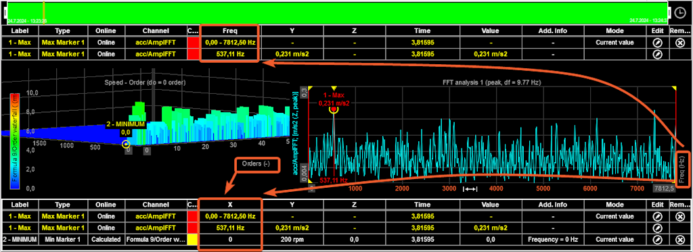Select the 'Calculated' cell in MINIMUM row
The width and height of the screenshot is (693, 252).
click(x=106, y=239)
